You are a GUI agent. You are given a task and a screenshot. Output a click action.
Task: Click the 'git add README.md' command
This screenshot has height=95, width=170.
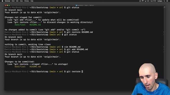[77, 49]
